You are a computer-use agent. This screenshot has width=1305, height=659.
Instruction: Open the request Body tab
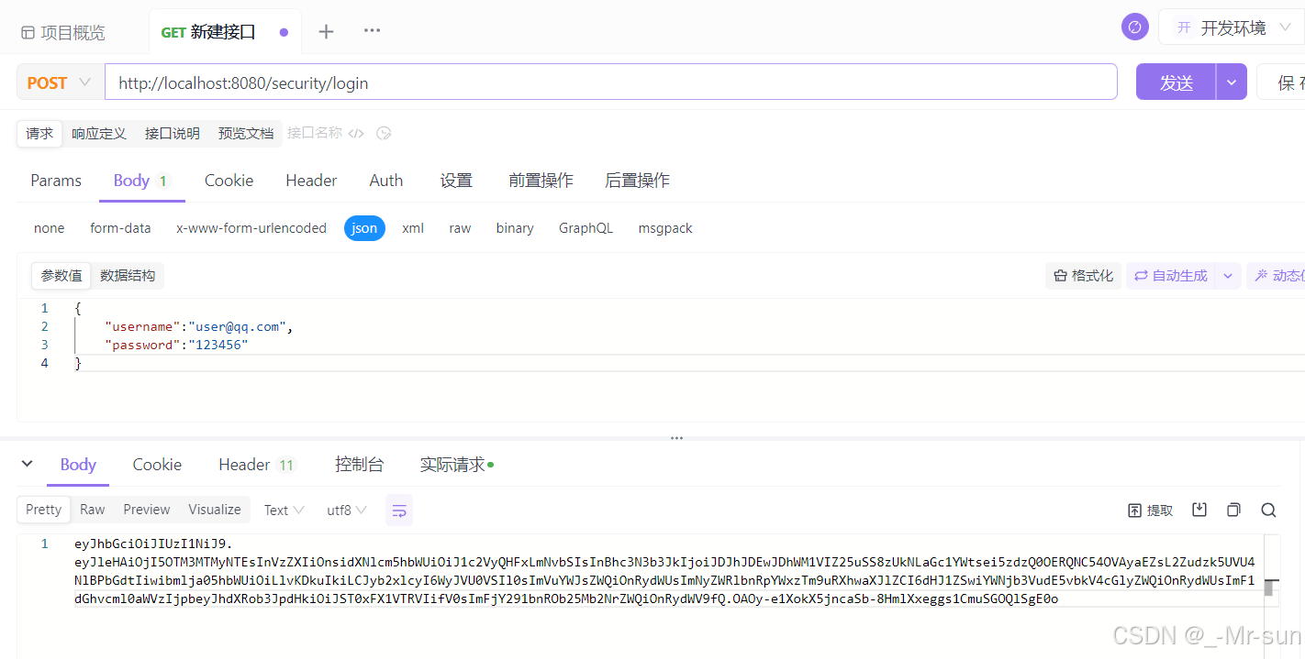pos(141,181)
